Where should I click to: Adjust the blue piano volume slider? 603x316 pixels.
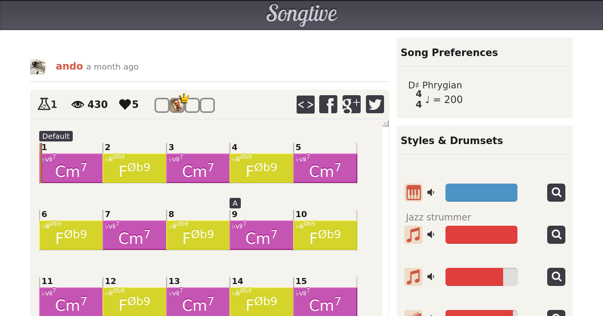click(481, 193)
